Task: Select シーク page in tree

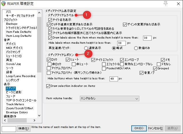Action: click(x=10, y=68)
